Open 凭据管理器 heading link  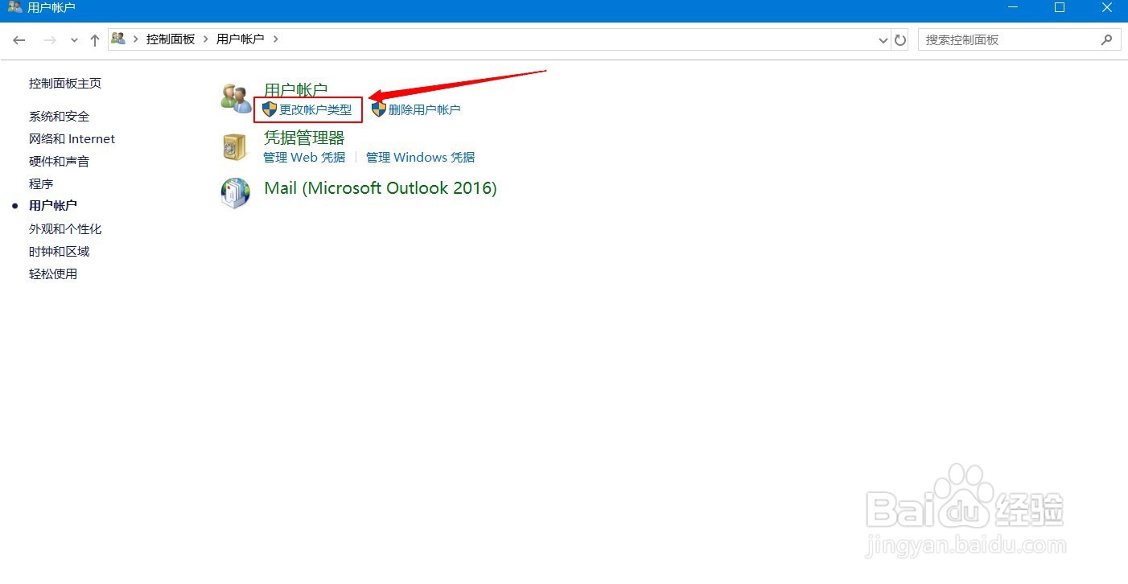click(x=304, y=138)
